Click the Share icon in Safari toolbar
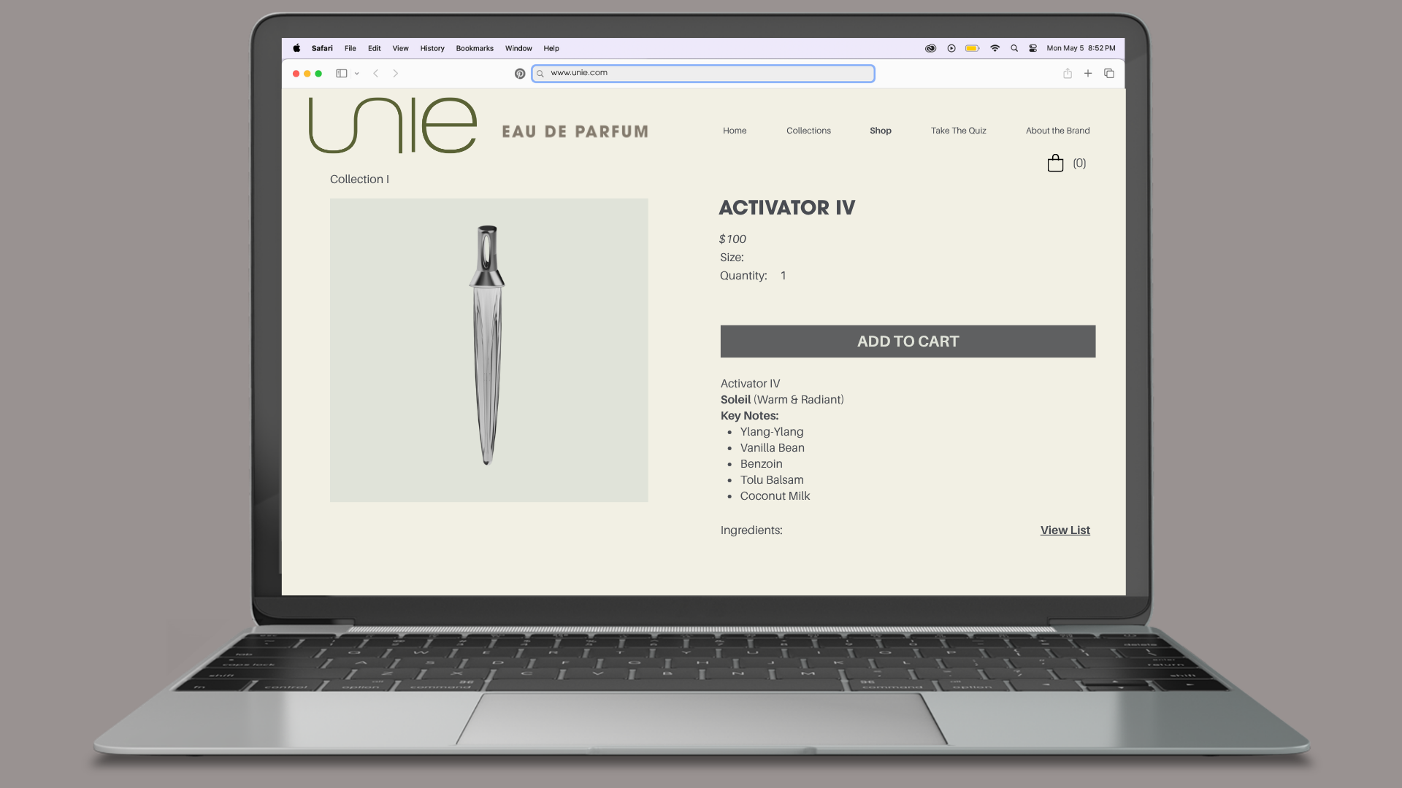The image size is (1402, 788). pos(1068,73)
